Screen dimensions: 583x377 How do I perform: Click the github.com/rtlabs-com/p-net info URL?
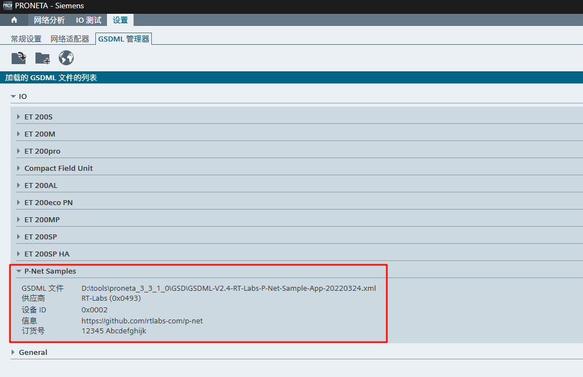[142, 321]
